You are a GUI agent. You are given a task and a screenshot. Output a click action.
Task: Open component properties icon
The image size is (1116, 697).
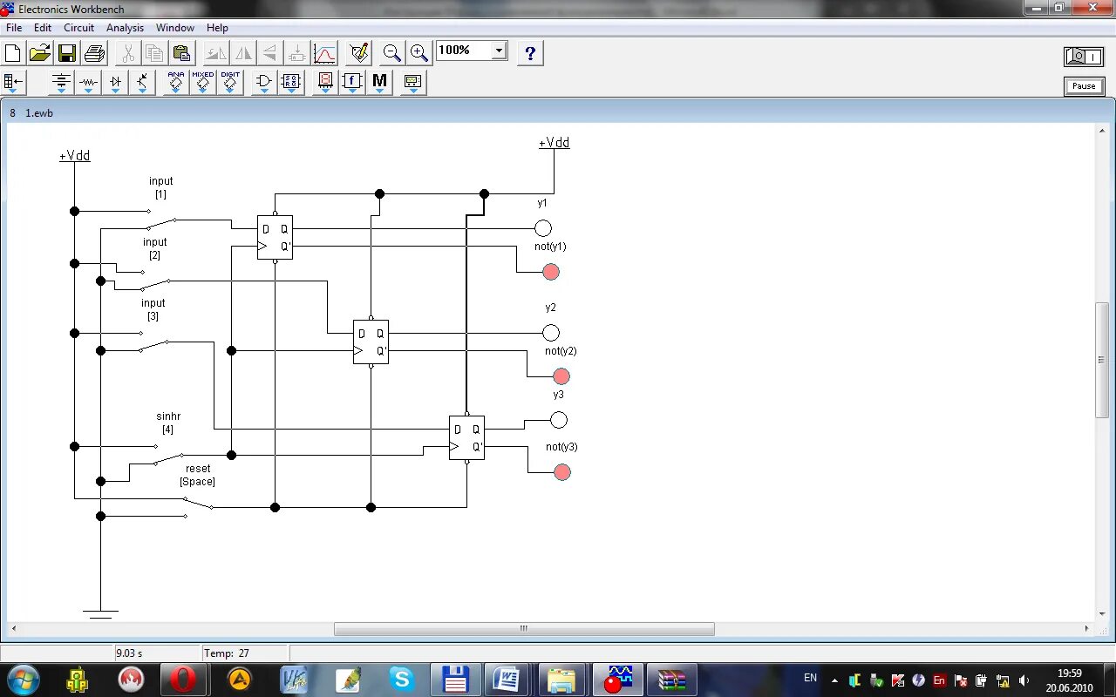[358, 53]
